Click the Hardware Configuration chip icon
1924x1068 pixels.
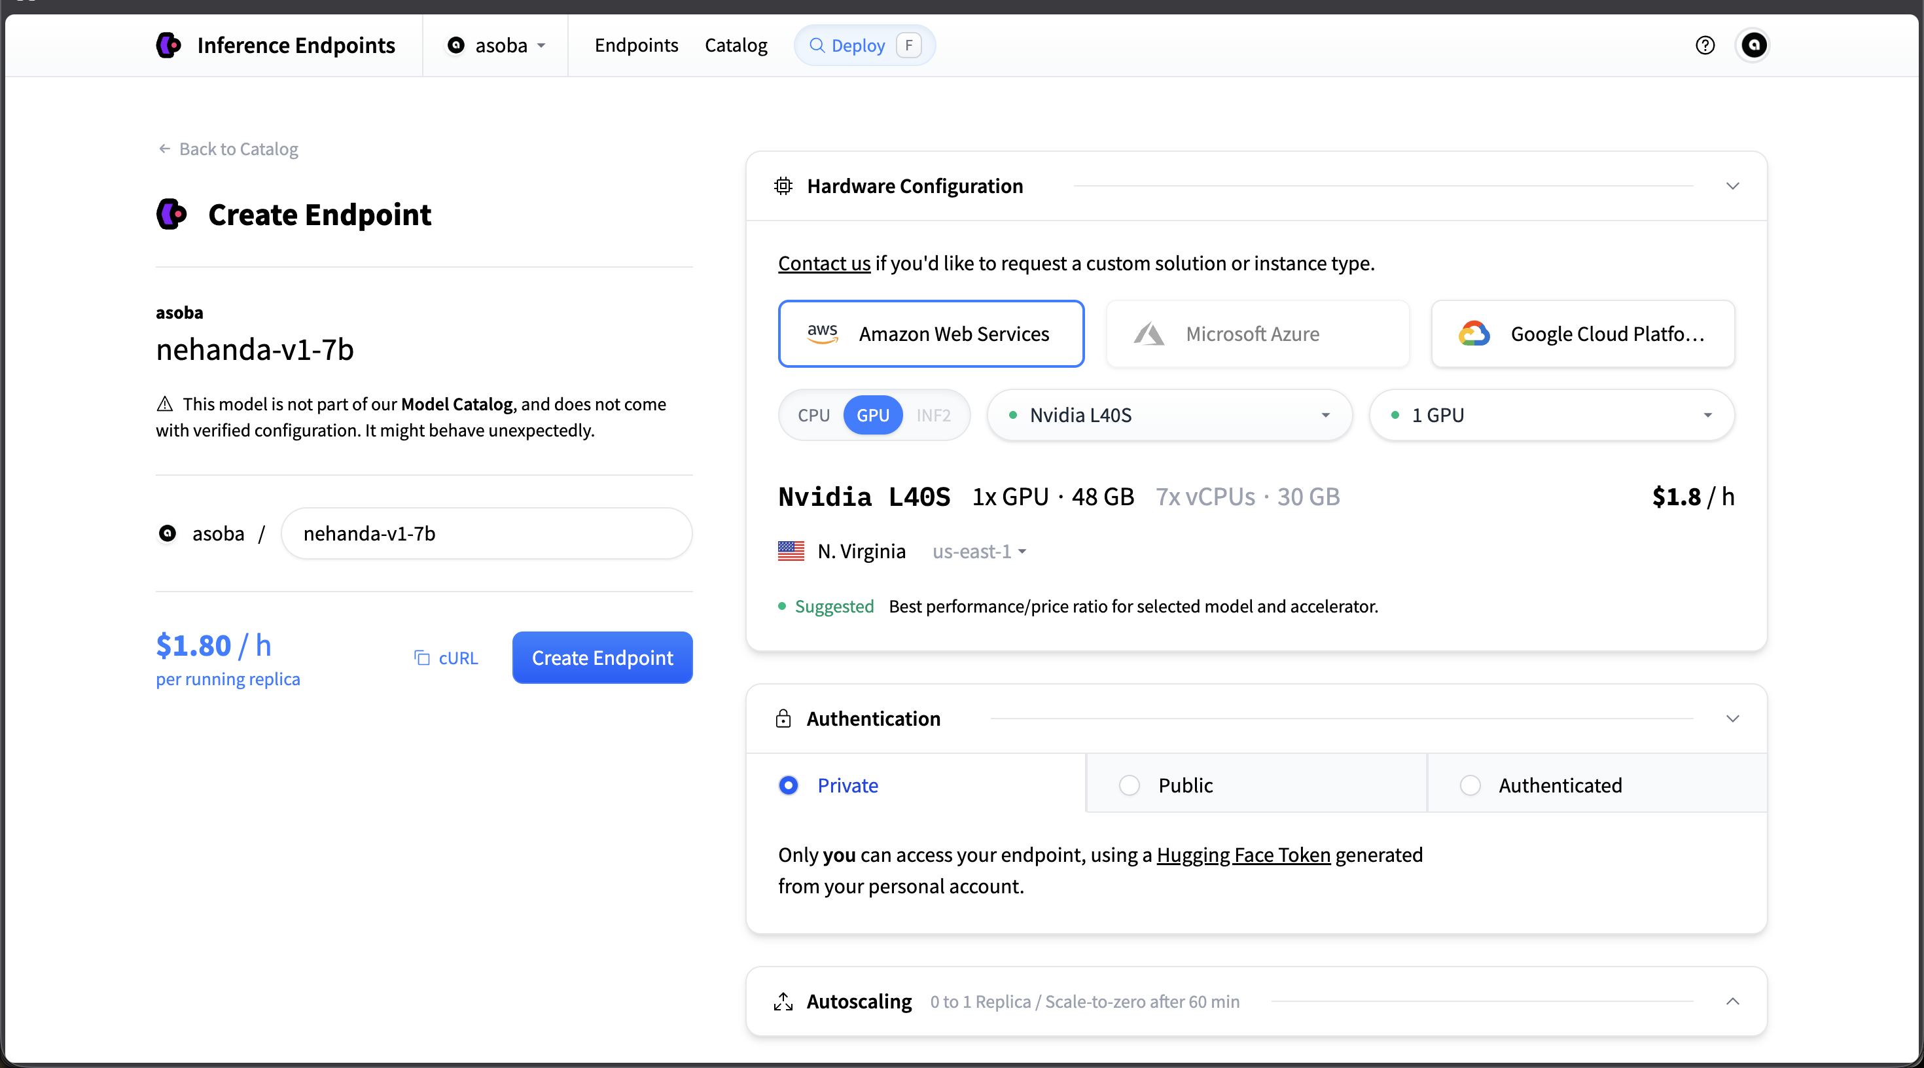(x=783, y=185)
